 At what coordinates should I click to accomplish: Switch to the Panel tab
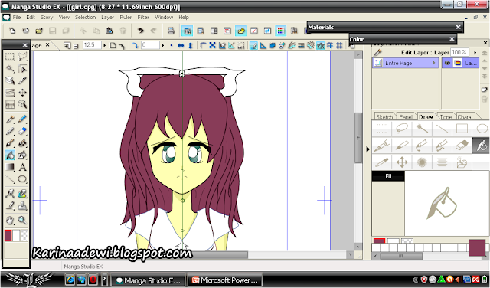(406, 116)
